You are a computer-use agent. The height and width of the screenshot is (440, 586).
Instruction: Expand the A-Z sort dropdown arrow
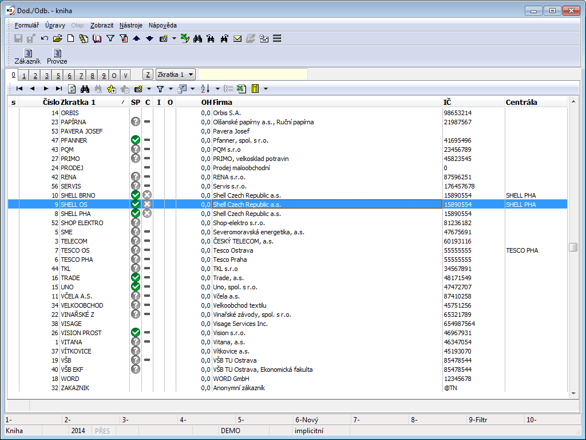coord(217,89)
